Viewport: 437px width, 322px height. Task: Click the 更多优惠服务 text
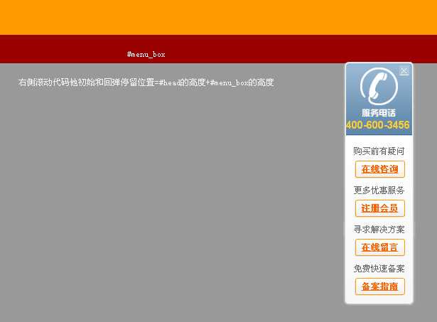tap(379, 190)
